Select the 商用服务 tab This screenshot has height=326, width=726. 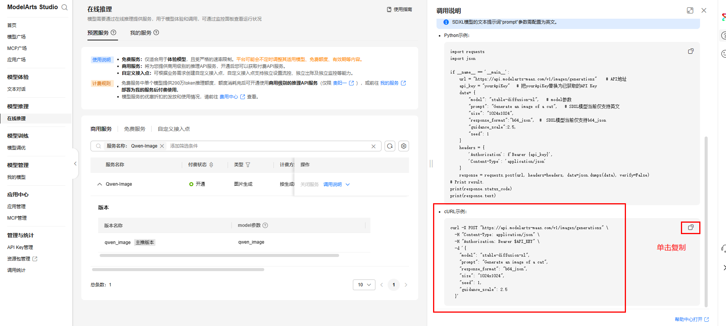101,129
